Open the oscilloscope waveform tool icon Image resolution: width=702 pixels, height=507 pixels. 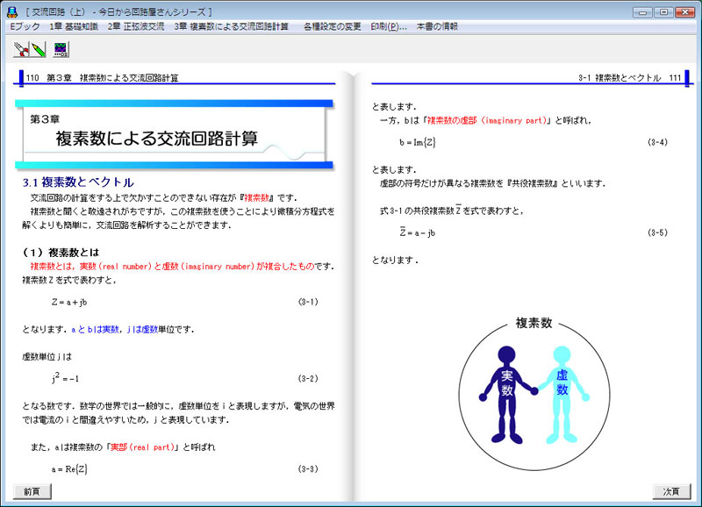[x=61, y=49]
